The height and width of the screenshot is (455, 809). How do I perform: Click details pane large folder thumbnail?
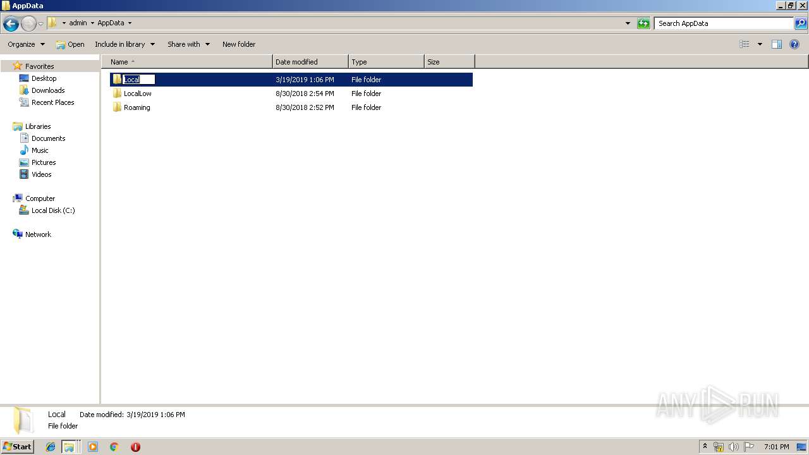[x=23, y=421]
